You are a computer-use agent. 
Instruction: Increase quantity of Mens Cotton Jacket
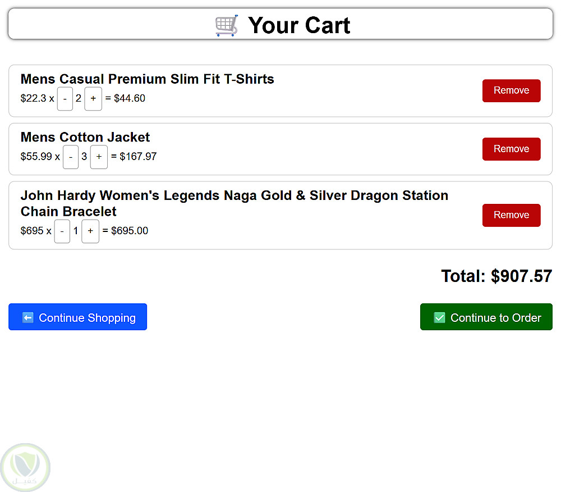click(x=99, y=157)
